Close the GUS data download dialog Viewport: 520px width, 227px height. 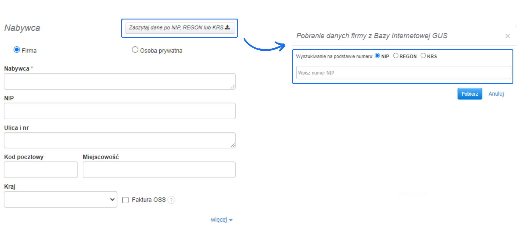tap(508, 36)
